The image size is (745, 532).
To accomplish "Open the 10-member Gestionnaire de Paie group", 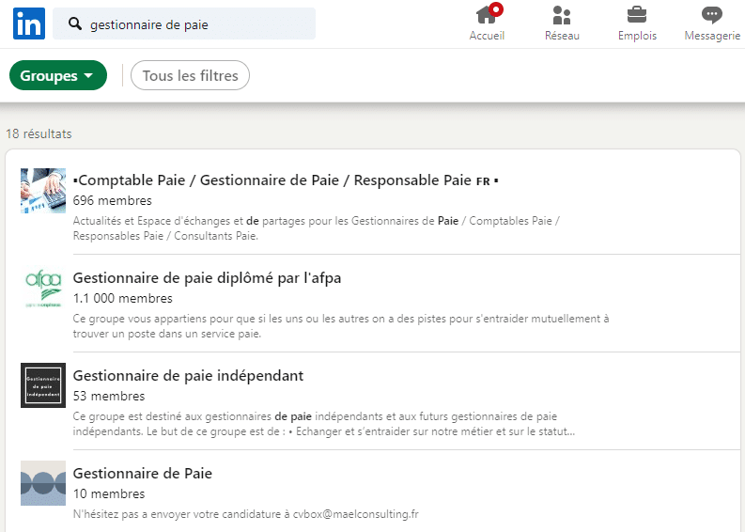I will (x=143, y=474).
